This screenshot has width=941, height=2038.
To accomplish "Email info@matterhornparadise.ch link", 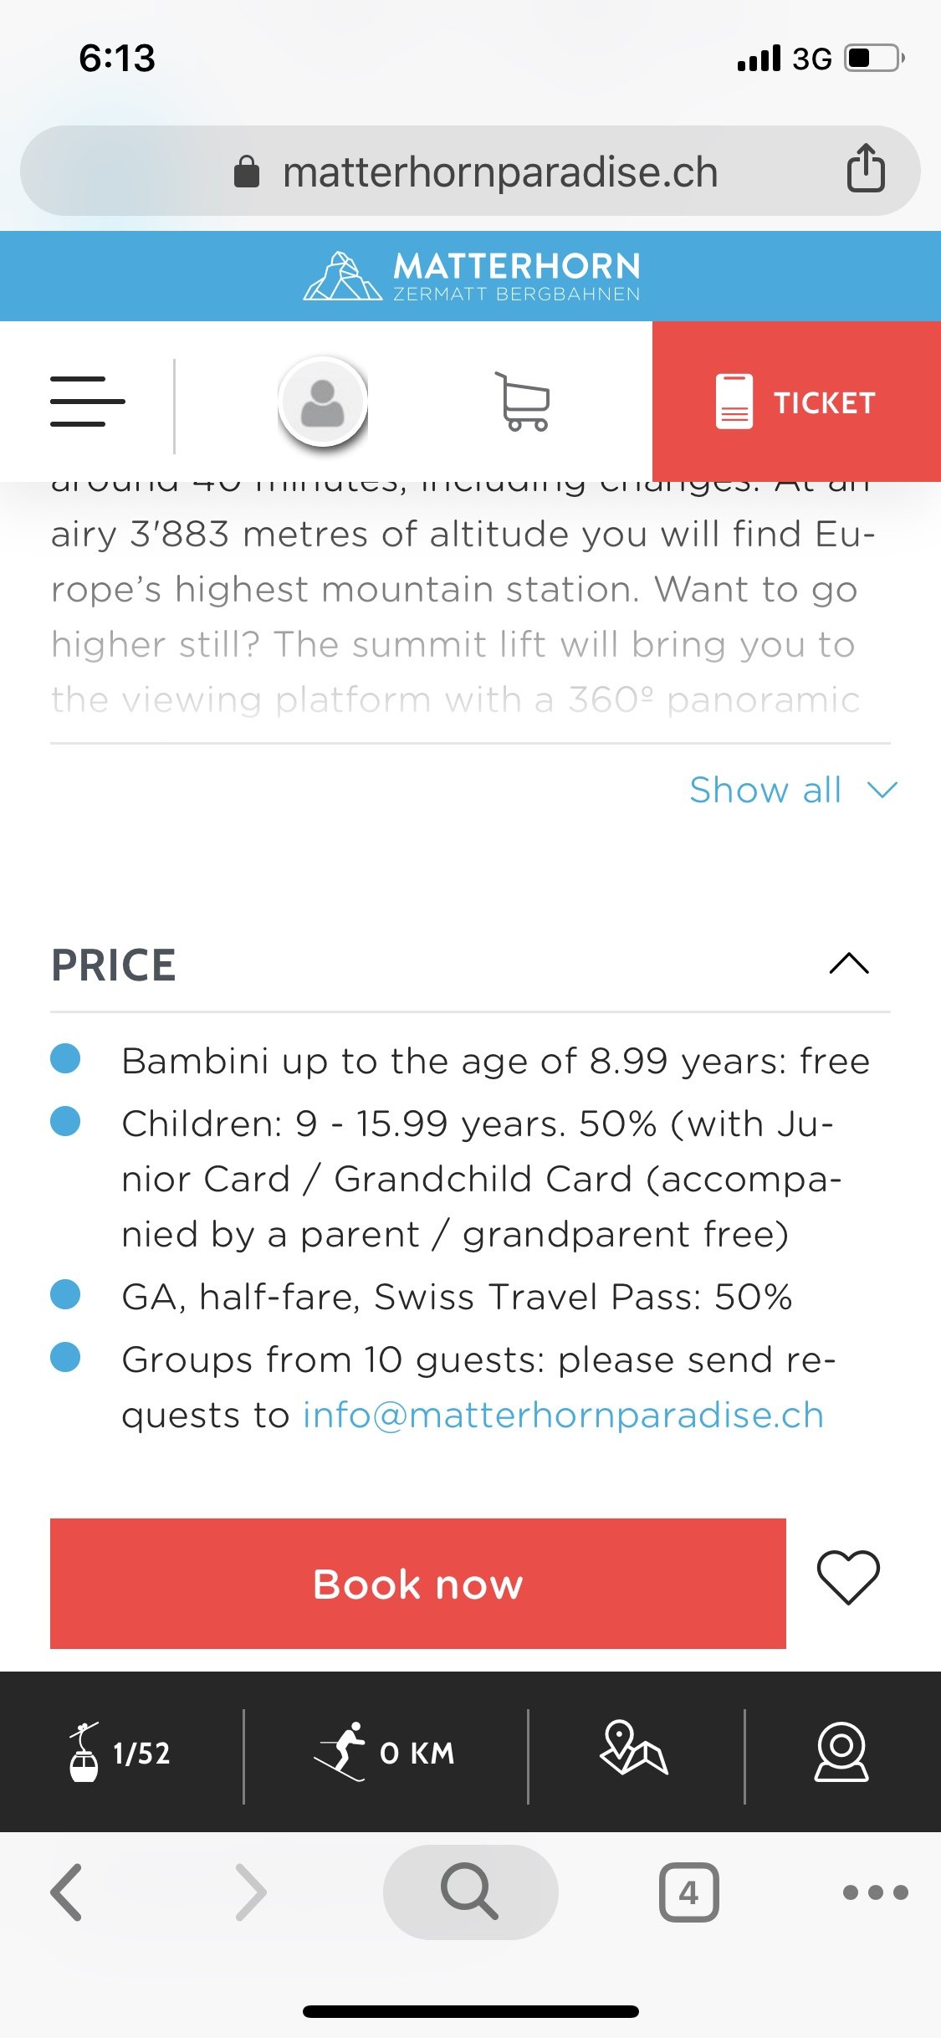I will tap(563, 1416).
